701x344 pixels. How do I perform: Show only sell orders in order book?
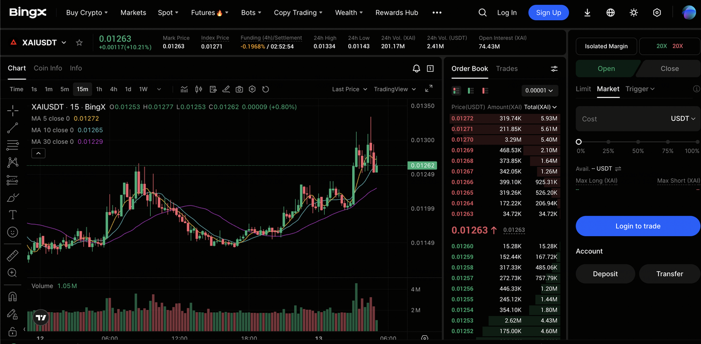point(485,90)
